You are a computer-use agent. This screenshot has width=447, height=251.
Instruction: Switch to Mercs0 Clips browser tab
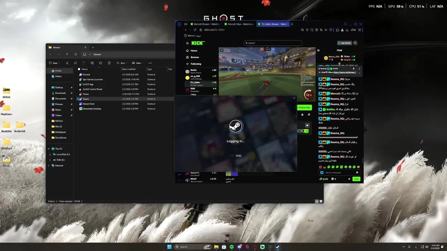[x=239, y=24]
